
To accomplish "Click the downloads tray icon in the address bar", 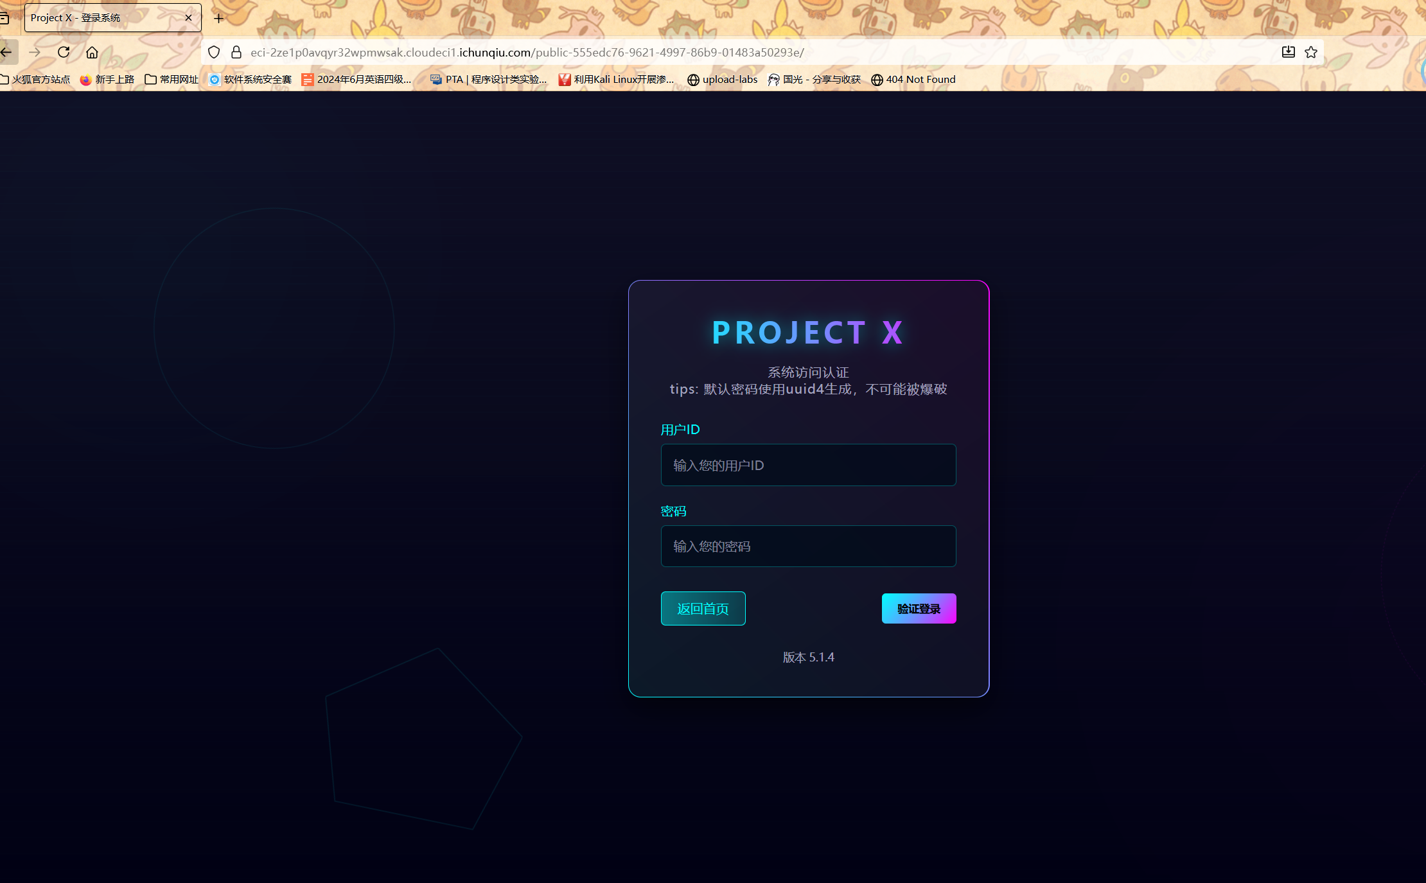I will tap(1288, 52).
